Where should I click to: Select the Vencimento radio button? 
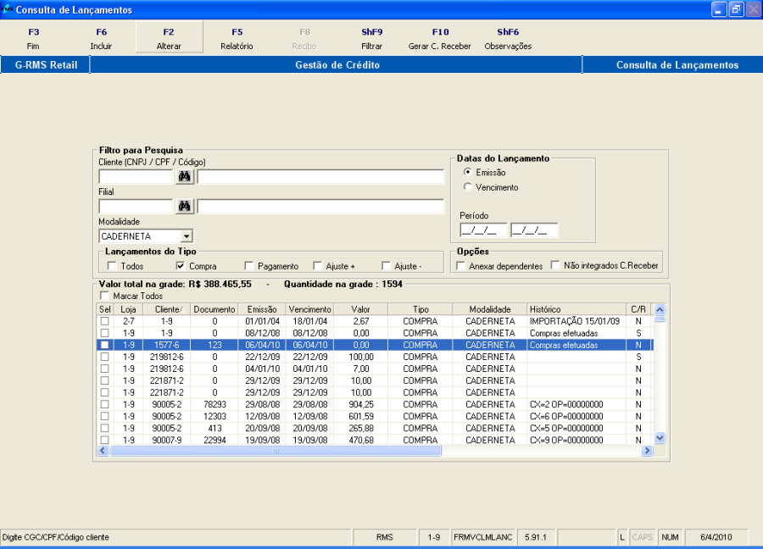[468, 187]
